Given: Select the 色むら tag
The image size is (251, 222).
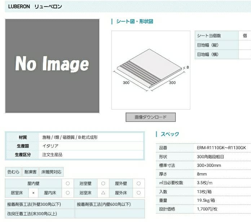Looking at the screenshot, I should tap(14, 172).
